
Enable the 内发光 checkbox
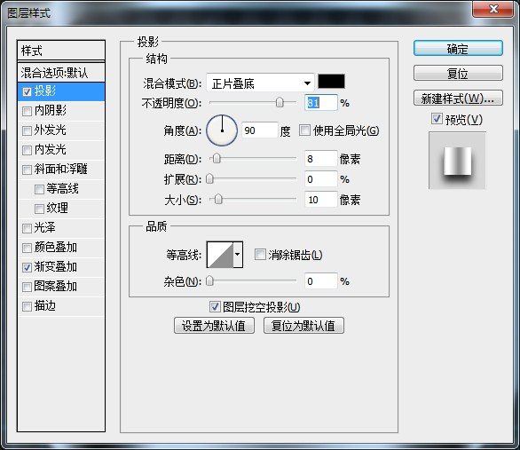click(27, 150)
